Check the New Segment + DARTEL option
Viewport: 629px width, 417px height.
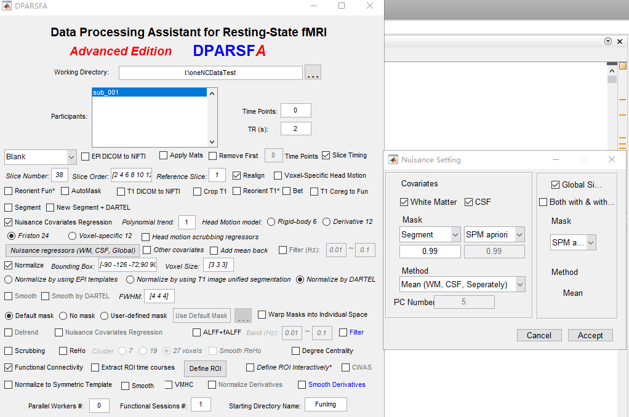pyautogui.click(x=50, y=207)
